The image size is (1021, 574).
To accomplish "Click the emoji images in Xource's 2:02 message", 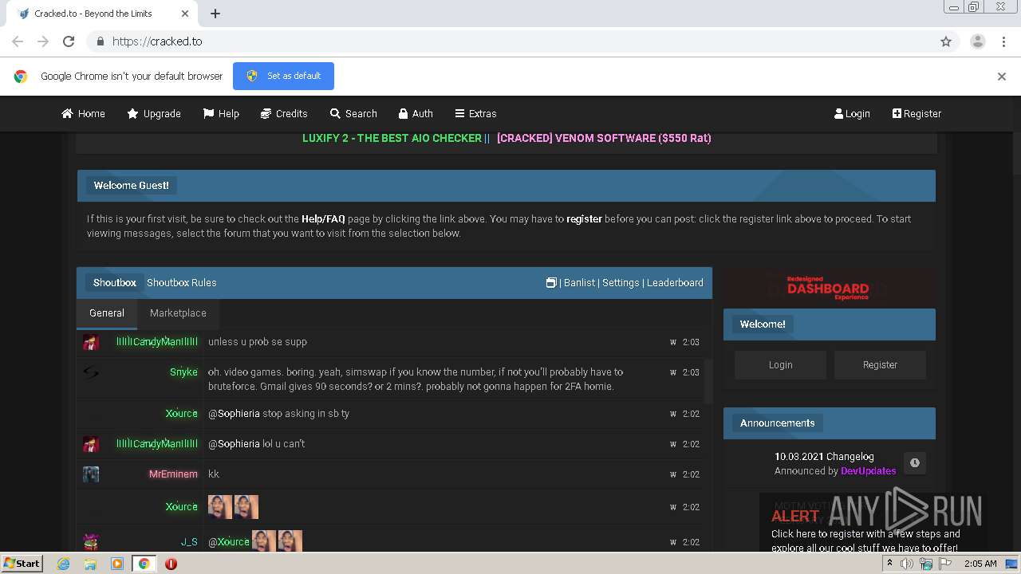I will pyautogui.click(x=233, y=507).
